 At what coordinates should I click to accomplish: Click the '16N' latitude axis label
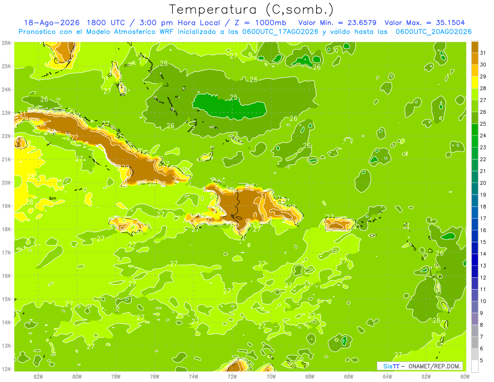click(6, 276)
